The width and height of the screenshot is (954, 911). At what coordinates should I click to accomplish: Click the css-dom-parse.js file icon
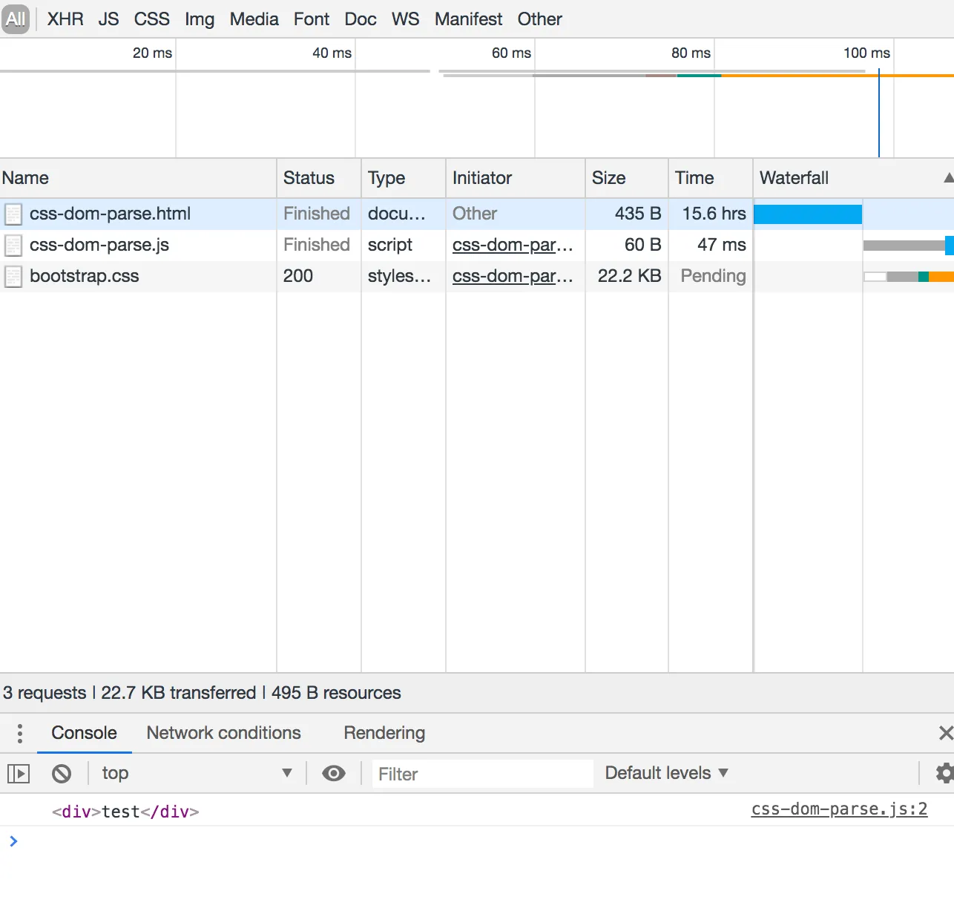(x=13, y=246)
